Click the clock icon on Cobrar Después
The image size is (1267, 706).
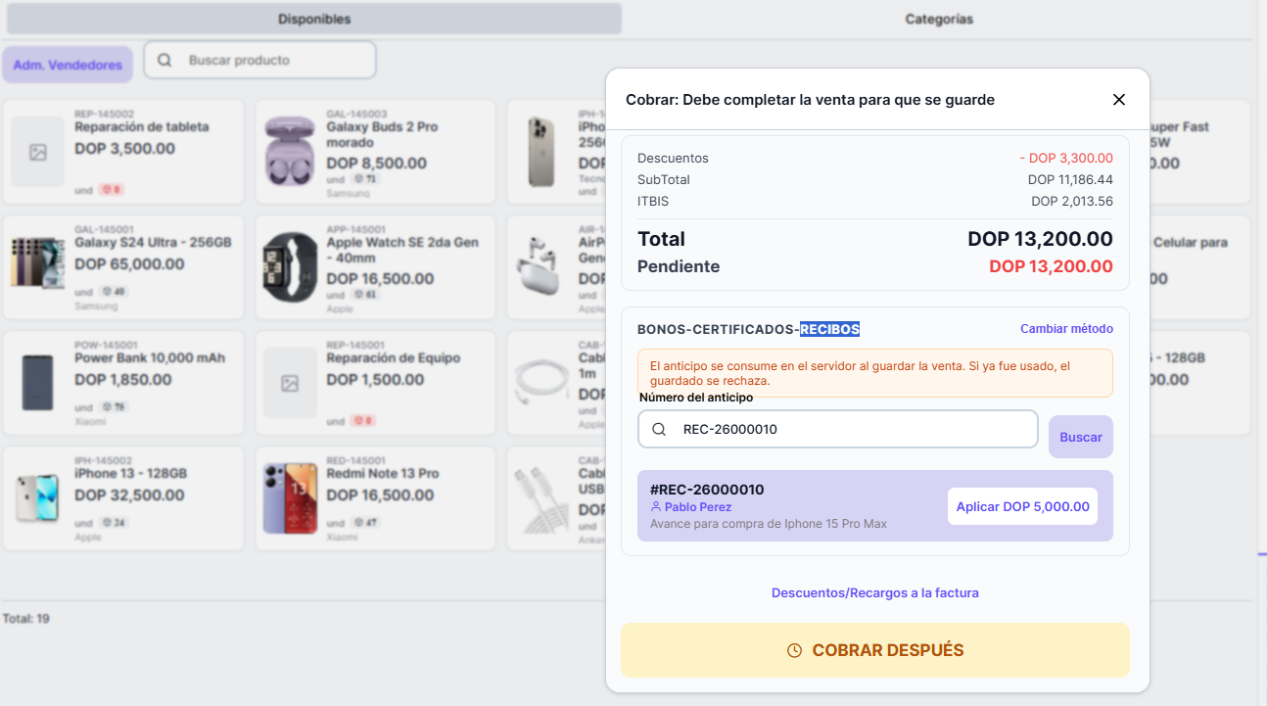pyautogui.click(x=795, y=650)
